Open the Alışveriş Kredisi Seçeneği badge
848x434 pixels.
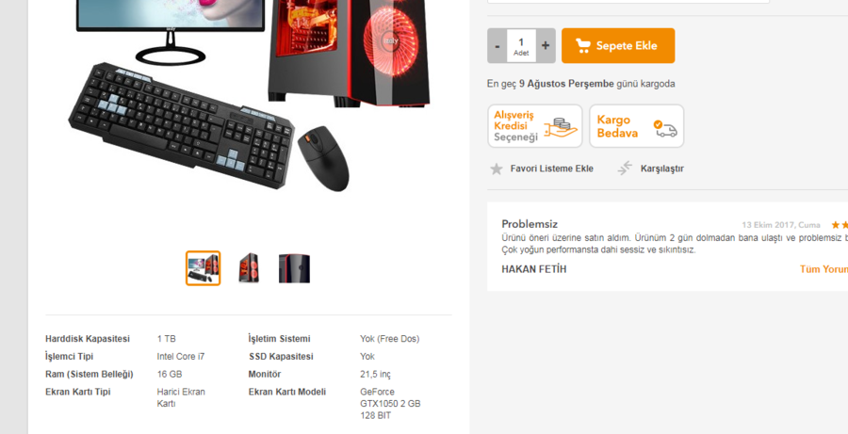535,126
